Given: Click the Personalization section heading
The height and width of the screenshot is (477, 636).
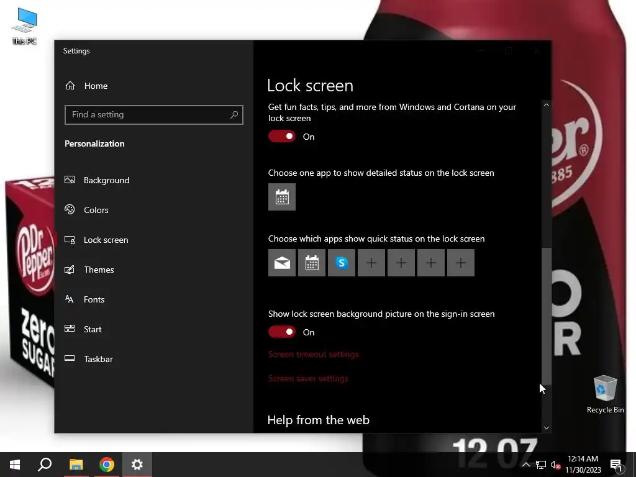Looking at the screenshot, I should pos(94,143).
